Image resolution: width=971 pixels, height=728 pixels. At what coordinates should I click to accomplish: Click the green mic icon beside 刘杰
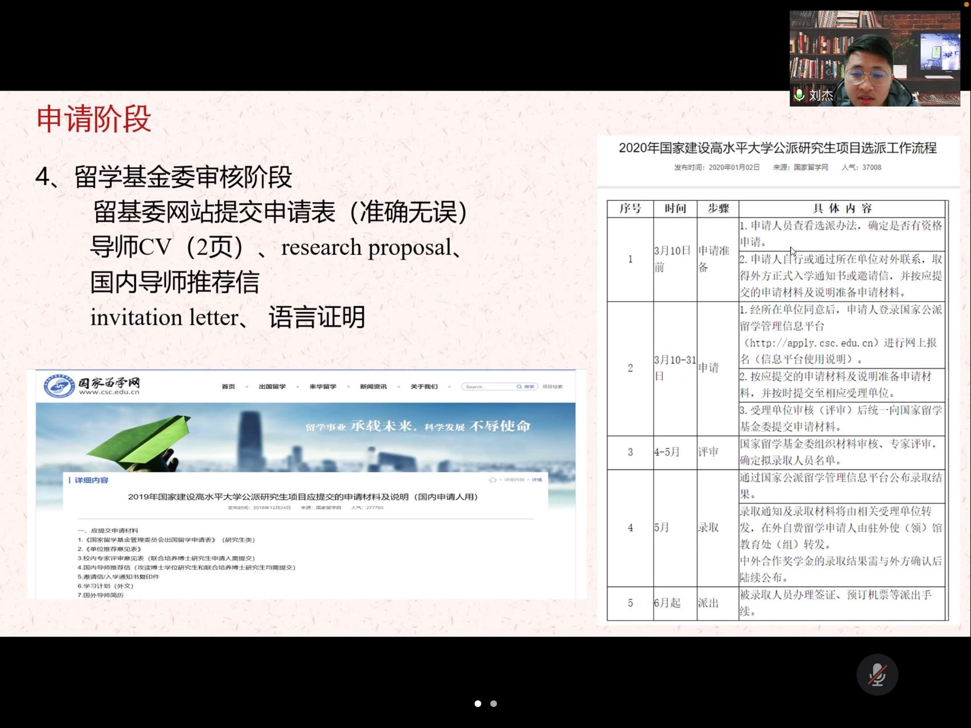click(799, 95)
